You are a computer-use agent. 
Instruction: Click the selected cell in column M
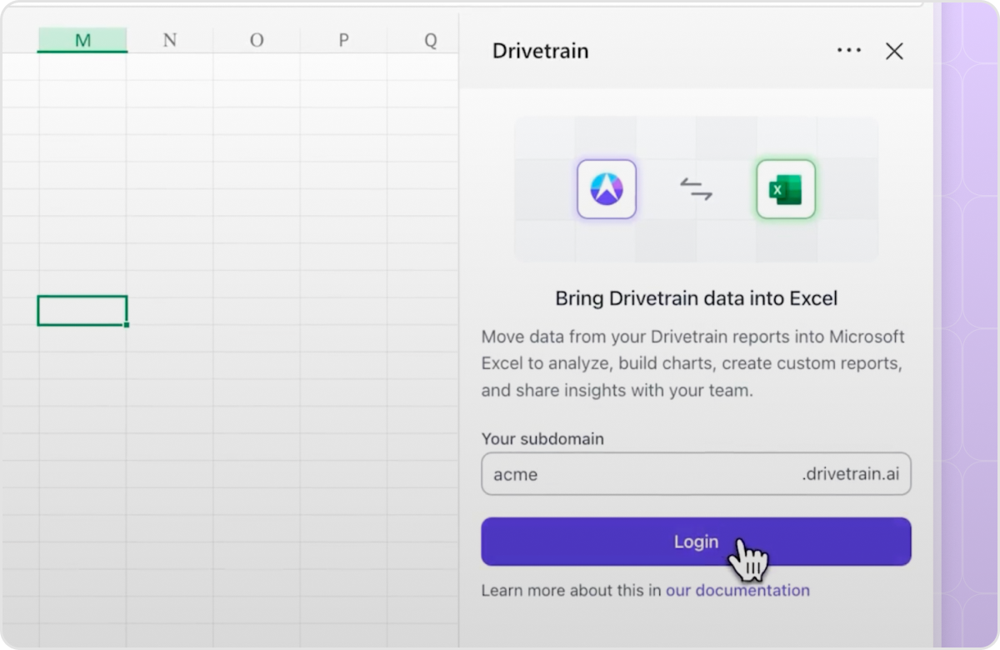tap(82, 311)
